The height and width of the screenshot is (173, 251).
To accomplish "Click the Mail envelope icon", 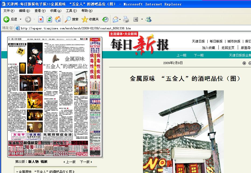I will 115,19.
